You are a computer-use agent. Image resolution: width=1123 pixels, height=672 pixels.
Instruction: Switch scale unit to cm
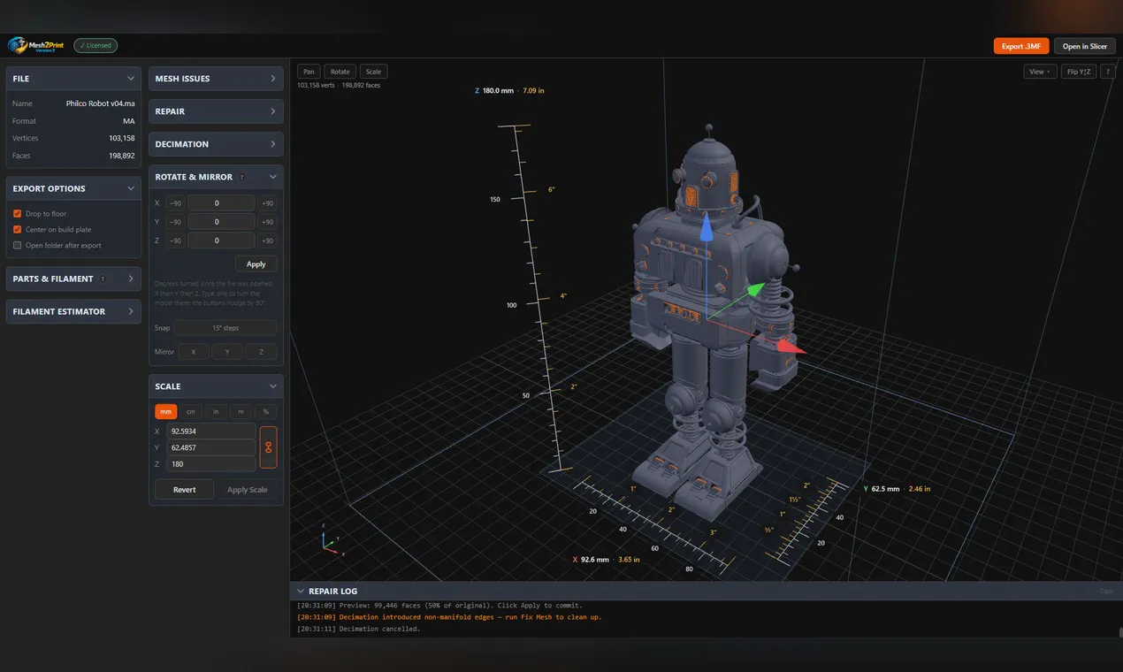coord(191,412)
